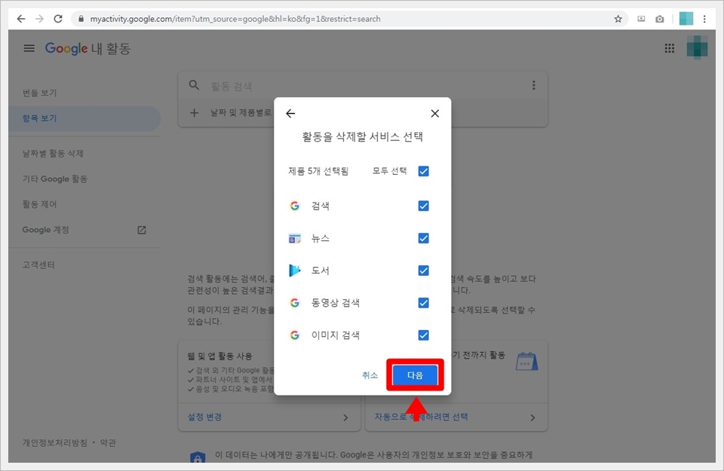Image resolution: width=724 pixels, height=471 pixels.
Task: Open the Google account avatar
Action: click(697, 47)
